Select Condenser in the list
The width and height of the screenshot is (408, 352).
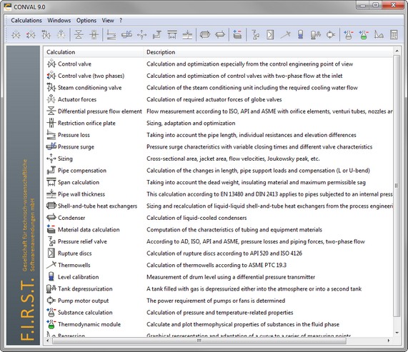coord(219,218)
